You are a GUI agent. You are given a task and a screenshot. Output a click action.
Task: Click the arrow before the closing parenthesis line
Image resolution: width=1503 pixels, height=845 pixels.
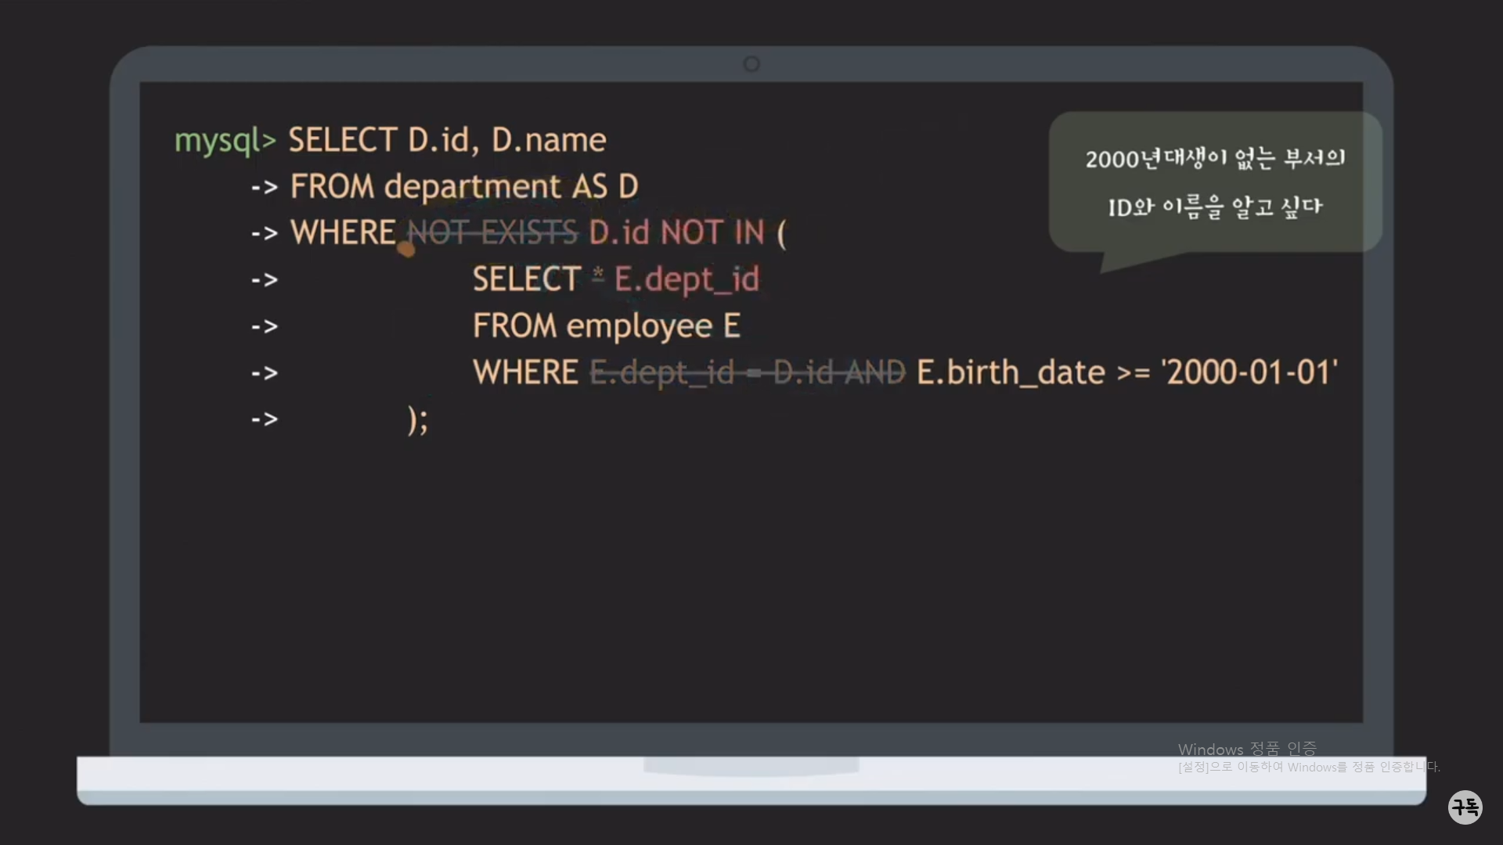coord(265,420)
